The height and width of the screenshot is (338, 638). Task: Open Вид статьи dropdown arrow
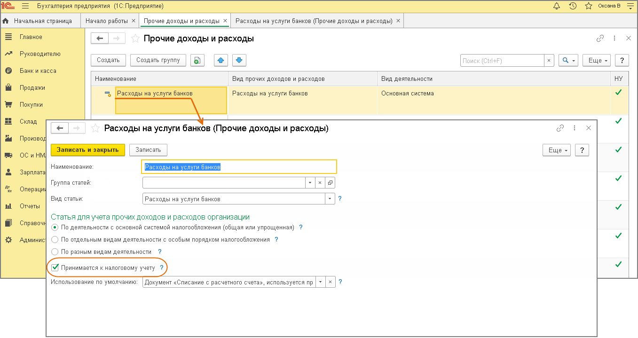pyautogui.click(x=330, y=199)
